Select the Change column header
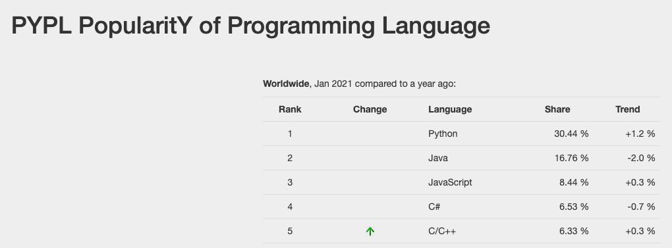 (370, 109)
